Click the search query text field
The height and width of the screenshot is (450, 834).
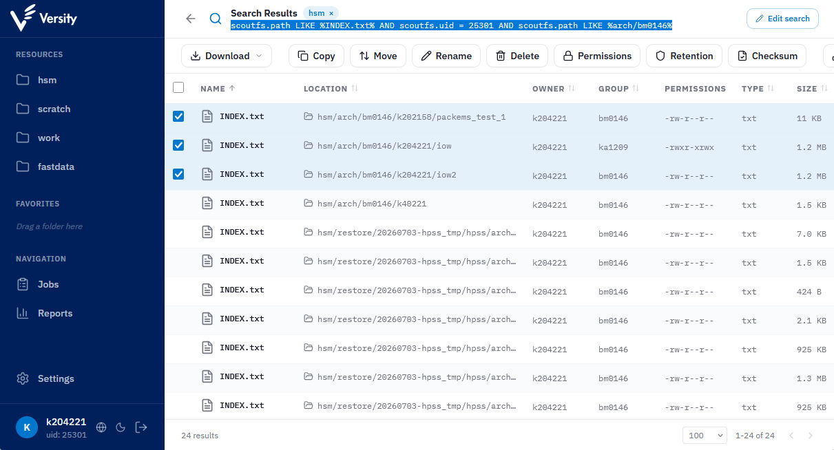pos(451,25)
